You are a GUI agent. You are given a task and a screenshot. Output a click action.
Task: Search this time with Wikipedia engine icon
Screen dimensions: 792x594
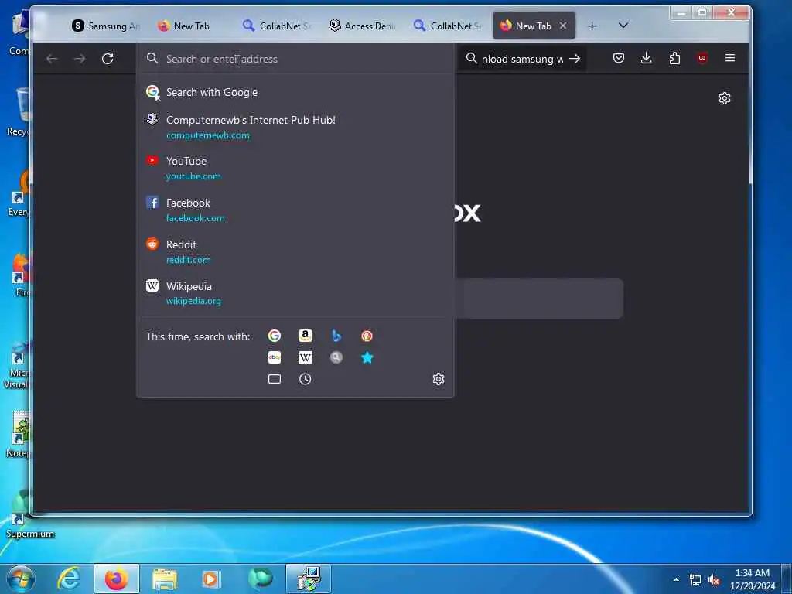point(305,357)
